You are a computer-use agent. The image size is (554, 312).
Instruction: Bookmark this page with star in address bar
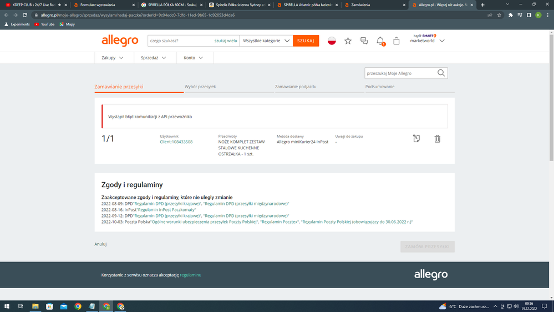point(499,15)
